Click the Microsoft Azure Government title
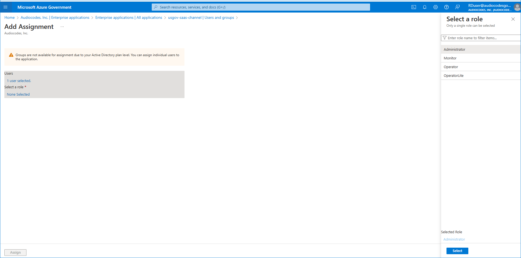 pyautogui.click(x=44, y=7)
